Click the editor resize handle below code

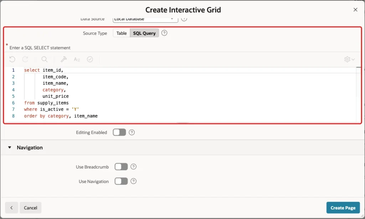tap(182, 123)
